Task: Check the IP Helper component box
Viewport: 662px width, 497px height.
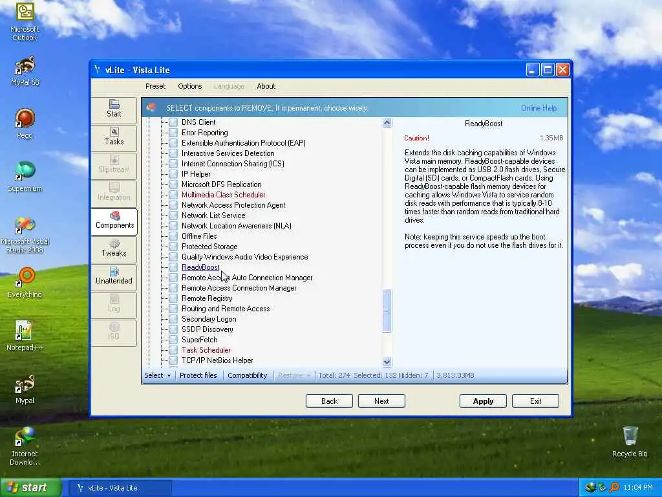Action: click(x=173, y=174)
